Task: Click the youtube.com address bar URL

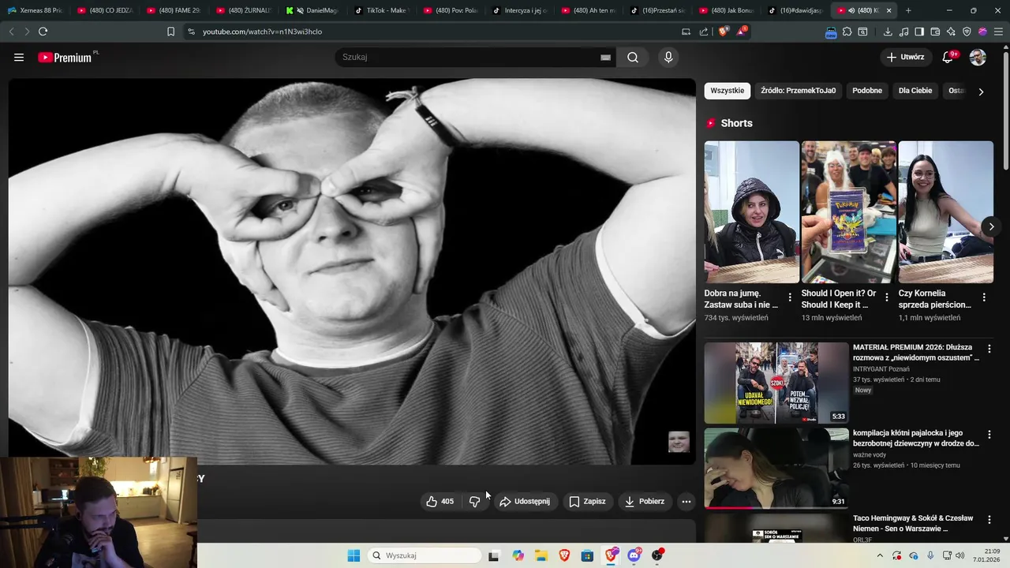Action: (262, 32)
